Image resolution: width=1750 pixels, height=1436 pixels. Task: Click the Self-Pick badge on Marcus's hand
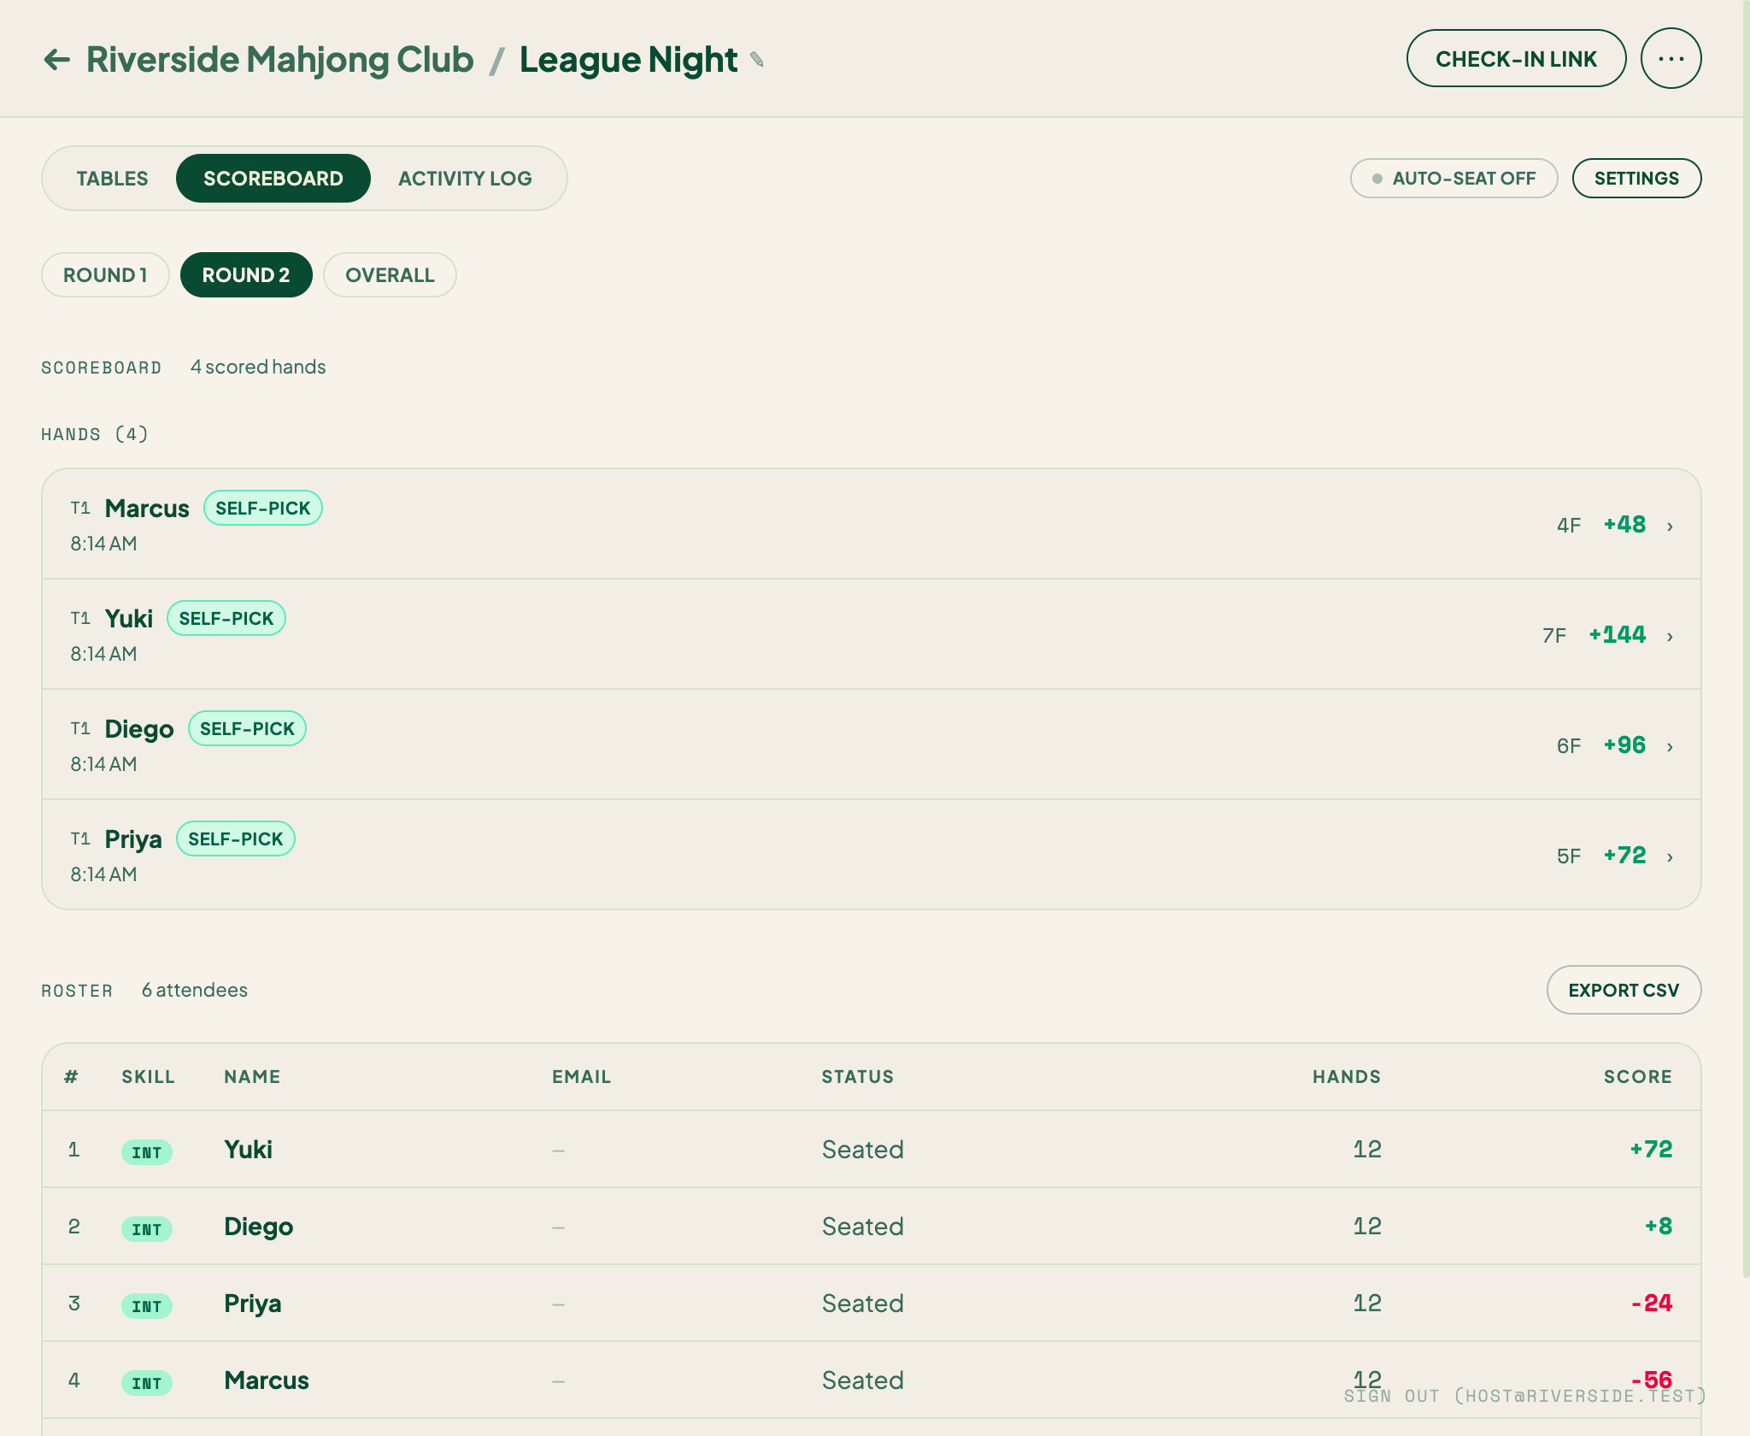(x=263, y=509)
